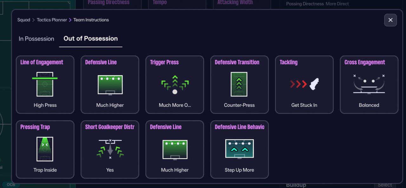Image resolution: width=406 pixels, height=188 pixels.
Task: Select the Short Goalkeeper Distribution icon
Action: [110, 149]
